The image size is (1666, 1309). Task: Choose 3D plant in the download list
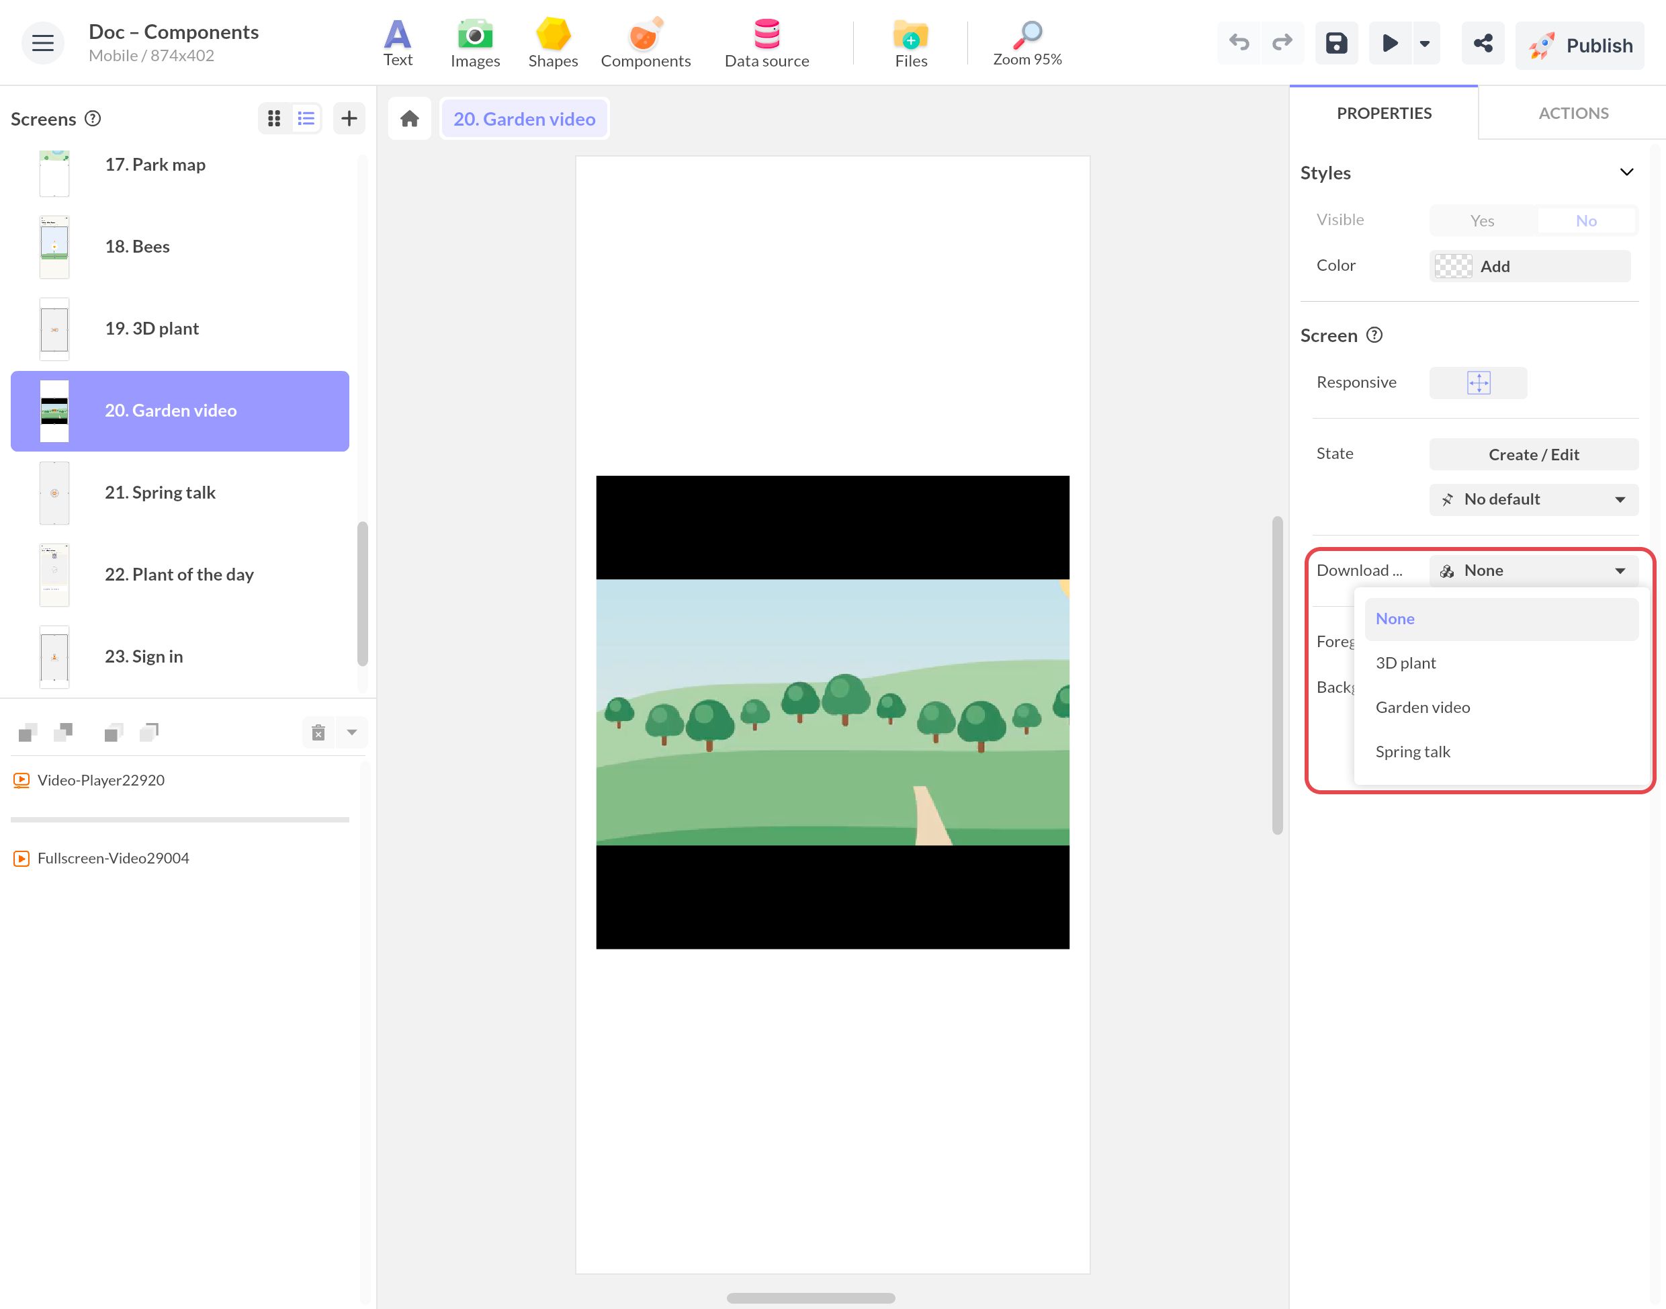coord(1501,664)
